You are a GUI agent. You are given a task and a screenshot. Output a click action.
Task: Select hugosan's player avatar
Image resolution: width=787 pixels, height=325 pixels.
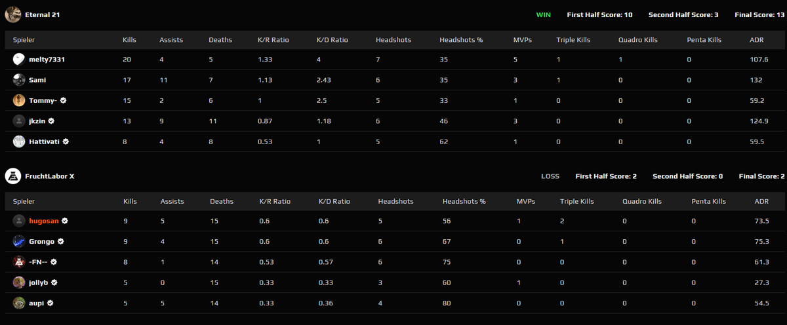click(x=19, y=221)
